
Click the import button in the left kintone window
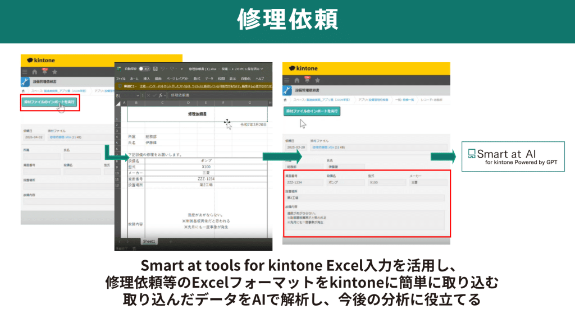[x=49, y=102]
